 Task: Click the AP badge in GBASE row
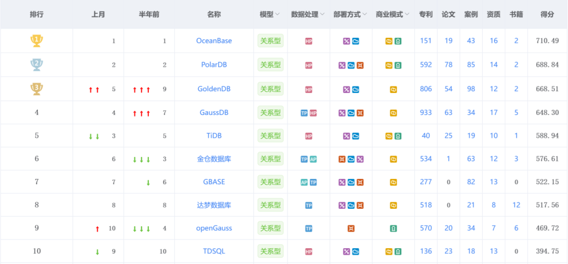point(305,182)
